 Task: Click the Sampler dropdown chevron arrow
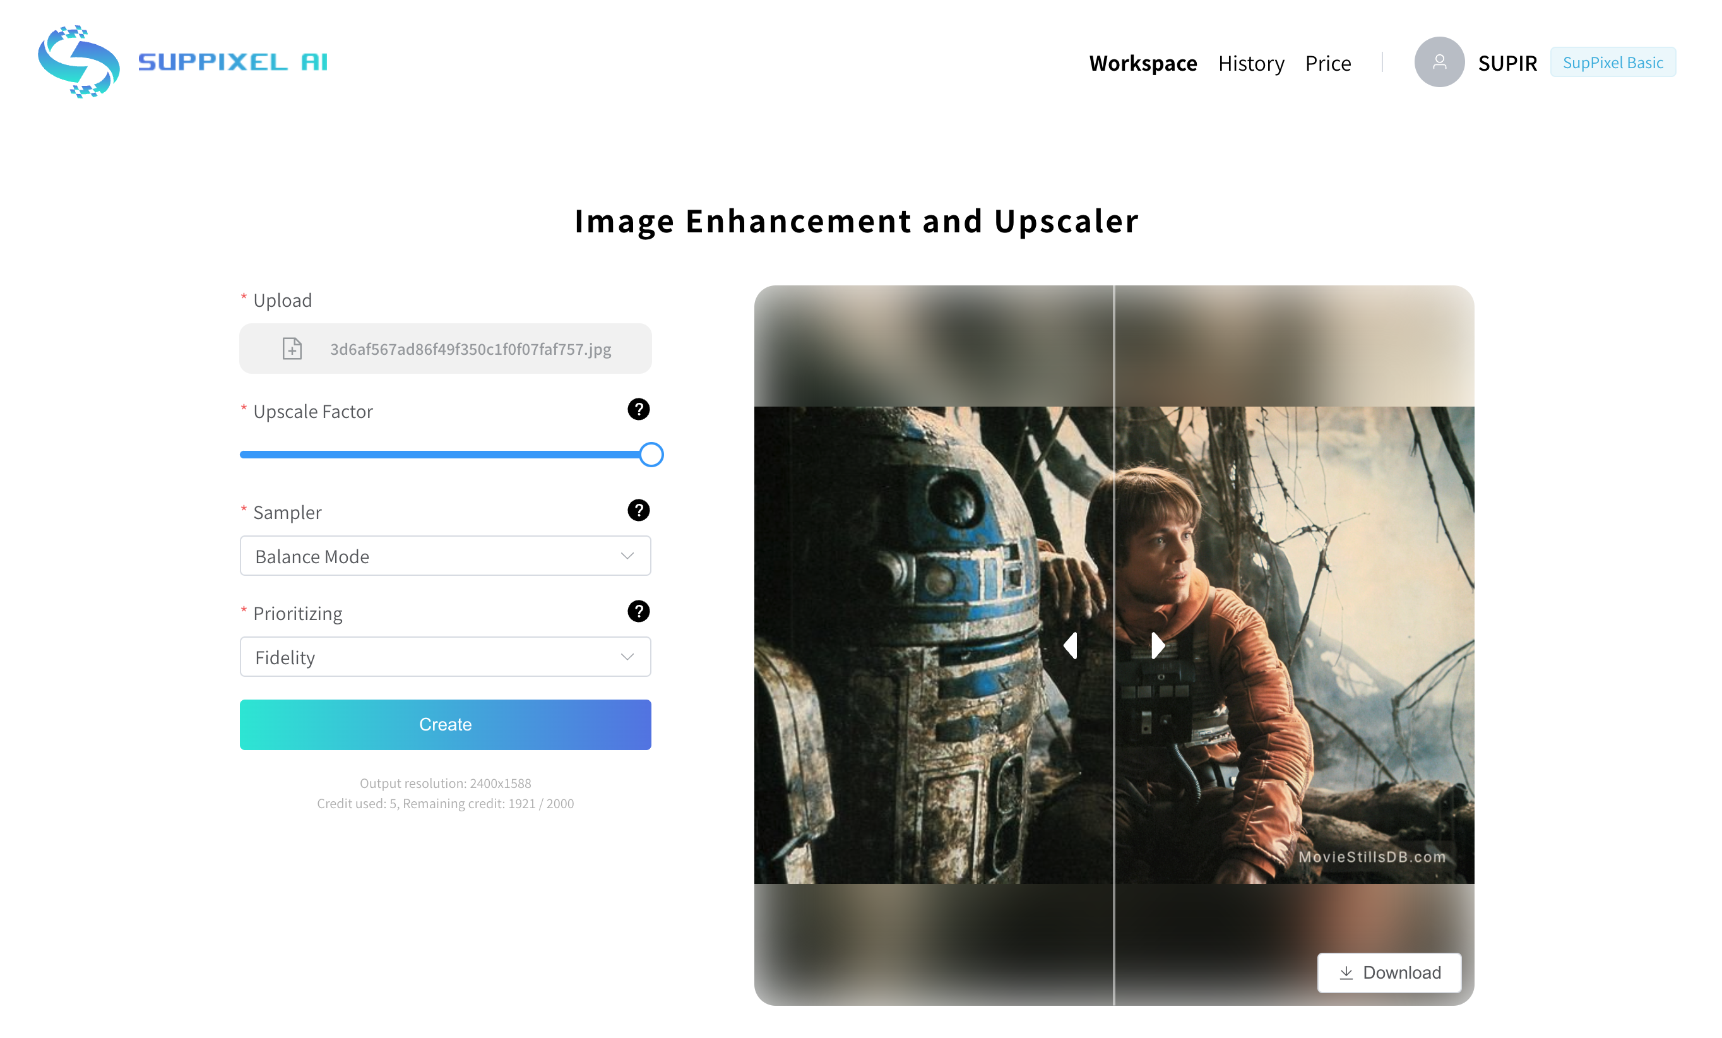[627, 556]
